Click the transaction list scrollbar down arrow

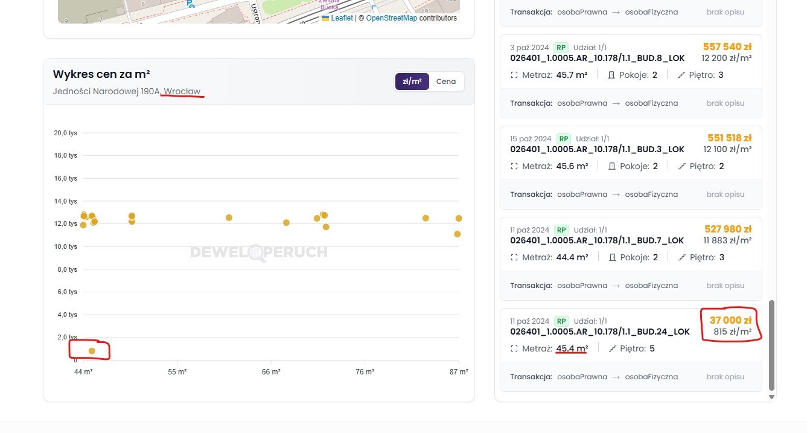coord(771,397)
